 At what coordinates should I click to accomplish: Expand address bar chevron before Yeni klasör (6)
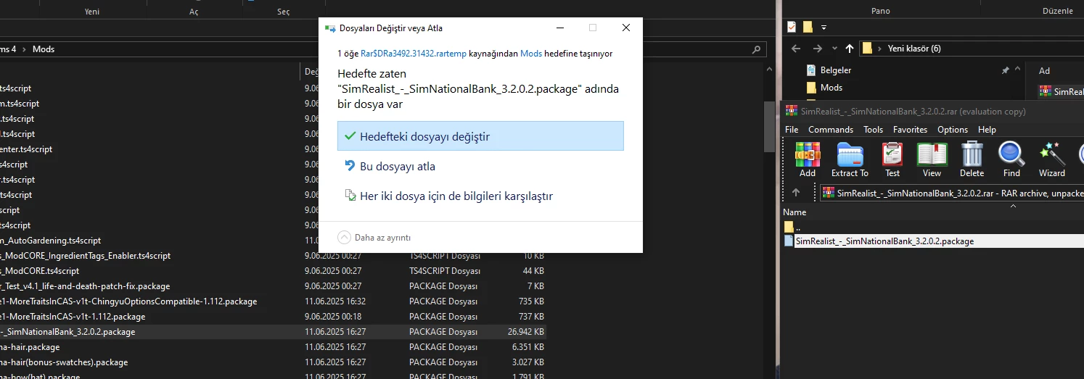tap(879, 49)
